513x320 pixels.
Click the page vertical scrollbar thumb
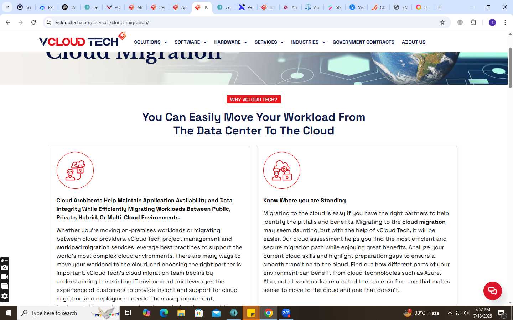[510, 68]
